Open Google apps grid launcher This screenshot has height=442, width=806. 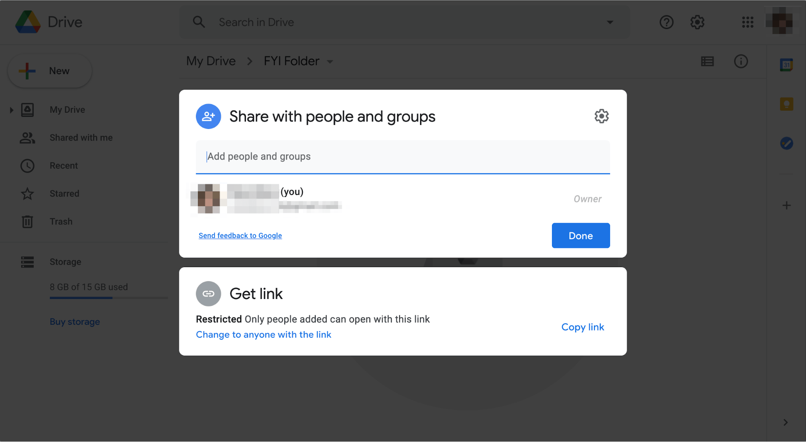(748, 22)
